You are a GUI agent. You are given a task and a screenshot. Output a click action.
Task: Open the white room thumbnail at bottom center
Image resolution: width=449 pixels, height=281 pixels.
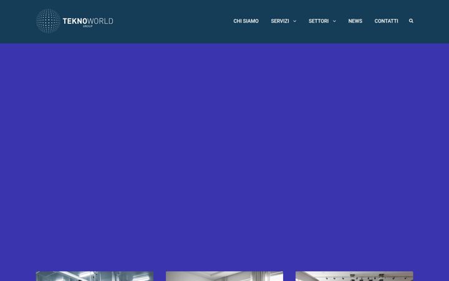click(x=224, y=276)
